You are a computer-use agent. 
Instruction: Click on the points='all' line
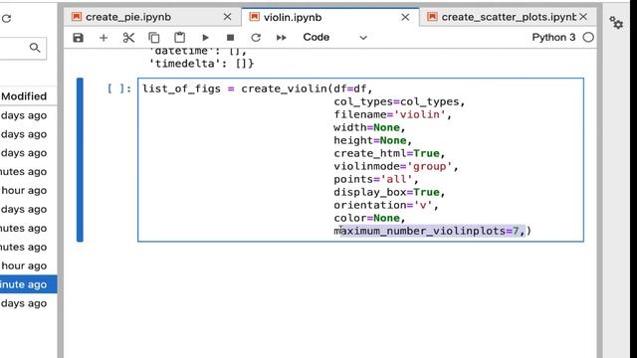click(376, 179)
